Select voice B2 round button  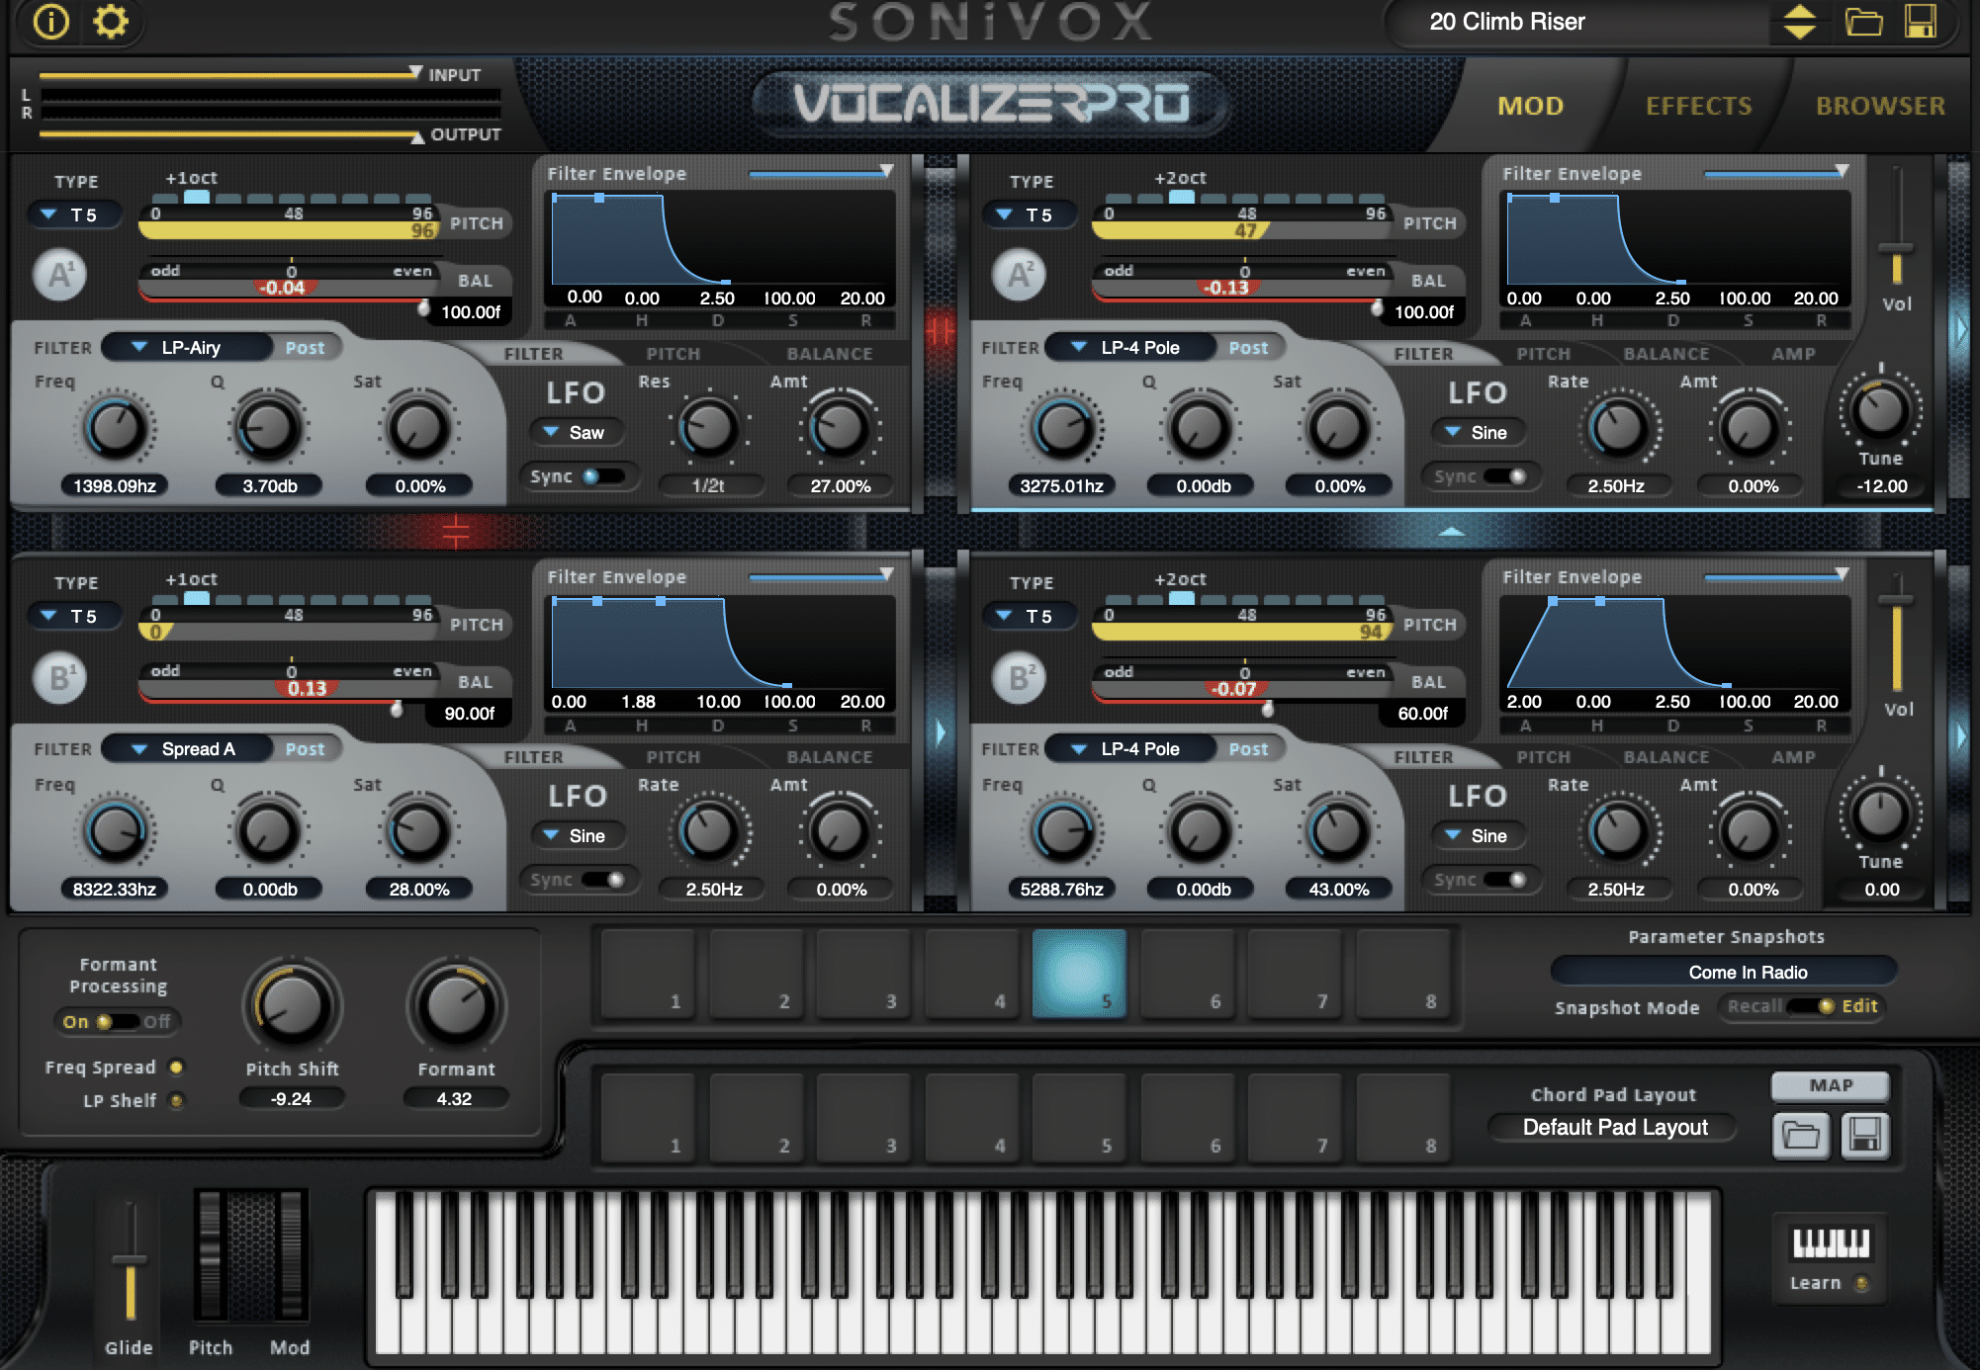click(x=1019, y=678)
